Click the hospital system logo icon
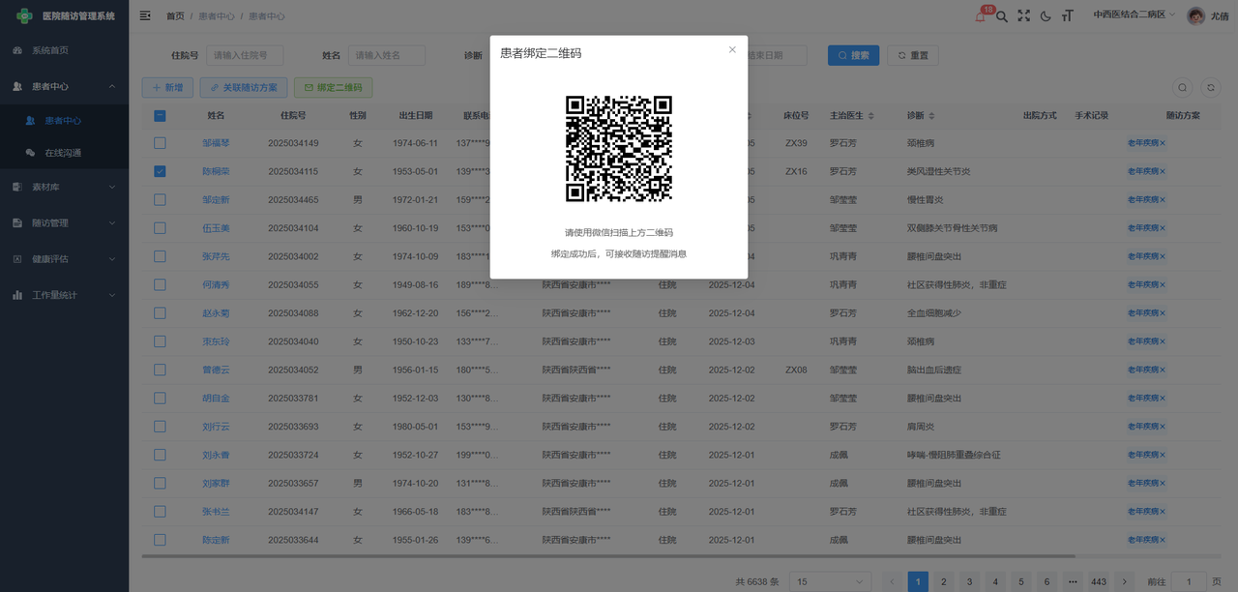Image resolution: width=1238 pixels, height=592 pixels. point(24,15)
